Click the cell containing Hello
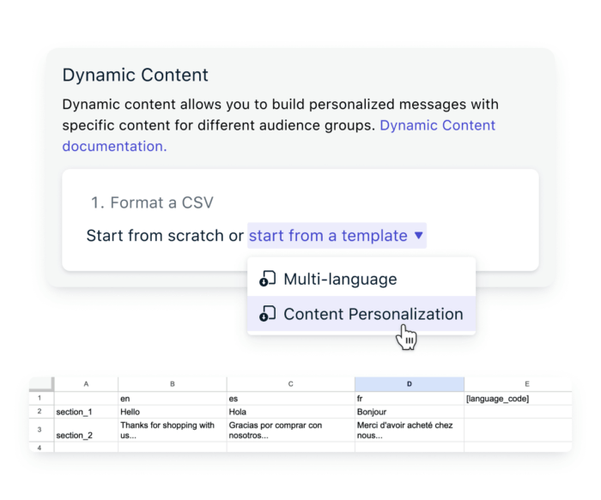Viewport: 601px width, 500px height. tap(172, 412)
